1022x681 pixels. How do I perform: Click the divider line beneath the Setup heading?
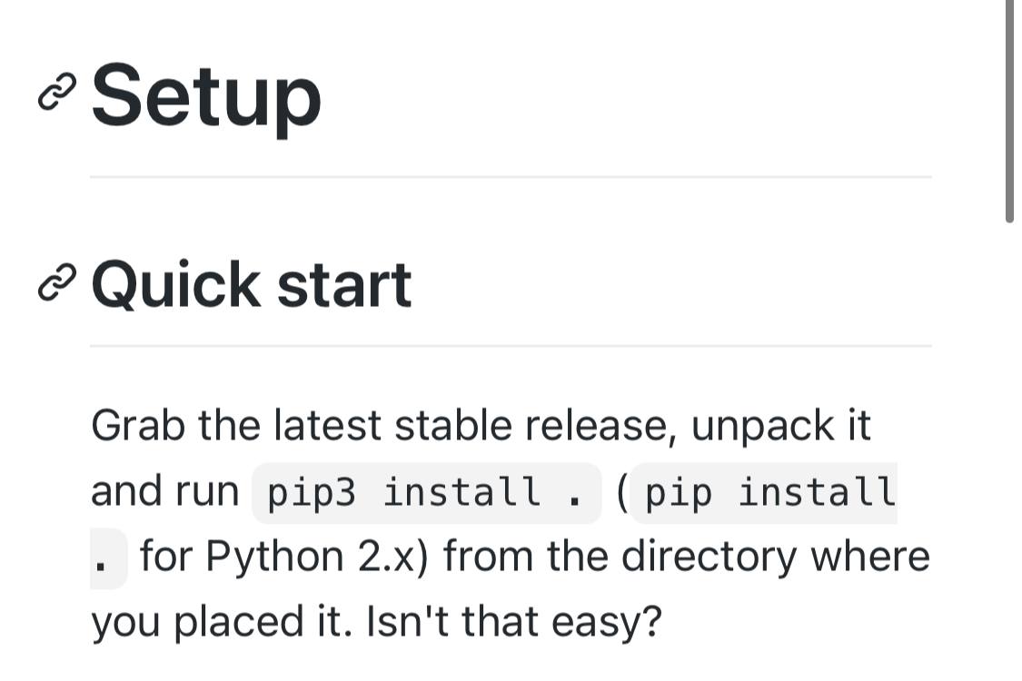(511, 176)
